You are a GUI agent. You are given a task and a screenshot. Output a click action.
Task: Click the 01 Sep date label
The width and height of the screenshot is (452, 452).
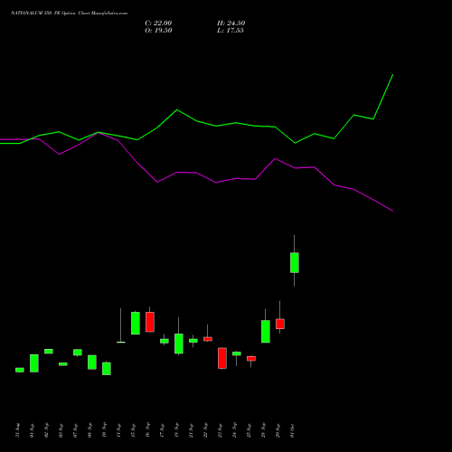33,430
